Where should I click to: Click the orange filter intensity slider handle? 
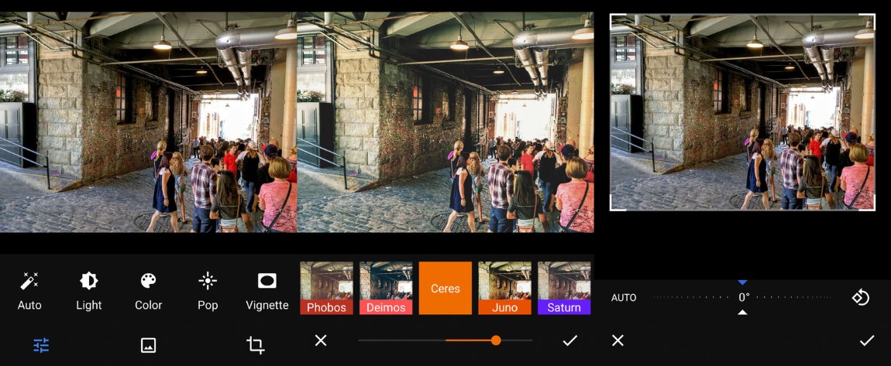click(x=496, y=340)
